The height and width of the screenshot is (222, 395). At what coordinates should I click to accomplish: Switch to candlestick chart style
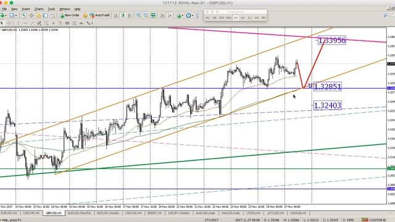[x=123, y=15]
